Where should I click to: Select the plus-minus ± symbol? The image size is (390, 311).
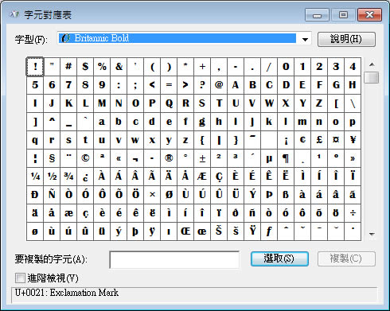[x=202, y=158]
